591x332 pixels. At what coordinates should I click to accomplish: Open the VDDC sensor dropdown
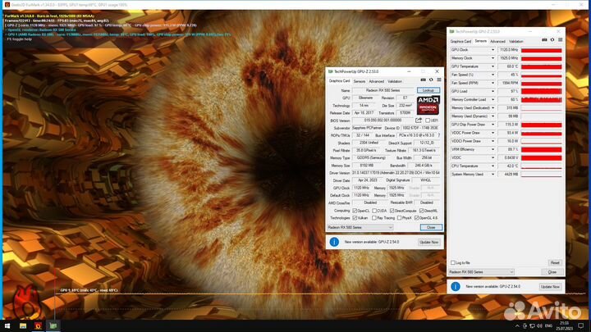pyautogui.click(x=492, y=157)
